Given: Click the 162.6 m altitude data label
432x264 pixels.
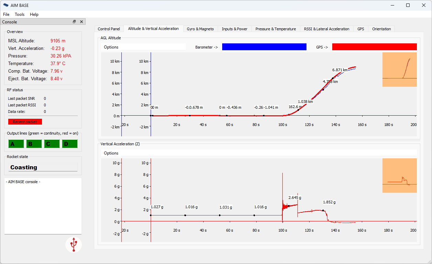Looking at the screenshot, I should [x=295, y=107].
